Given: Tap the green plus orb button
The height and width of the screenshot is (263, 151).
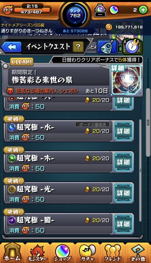Looking at the screenshot, I should click(x=143, y=10).
